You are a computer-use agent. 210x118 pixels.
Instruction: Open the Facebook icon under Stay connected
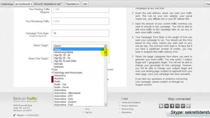172,106
